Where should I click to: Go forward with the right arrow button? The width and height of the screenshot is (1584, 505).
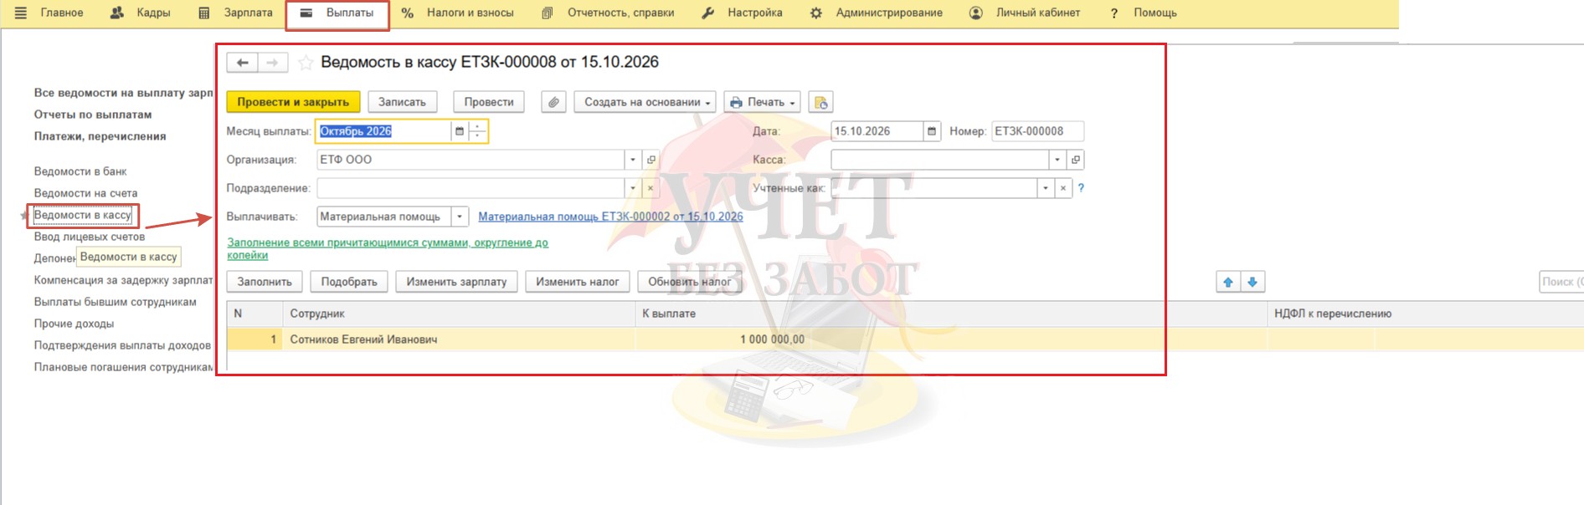coord(273,63)
